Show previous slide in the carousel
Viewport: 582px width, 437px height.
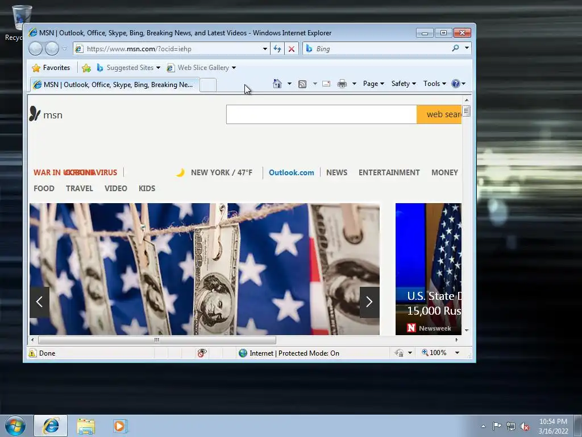pos(39,302)
